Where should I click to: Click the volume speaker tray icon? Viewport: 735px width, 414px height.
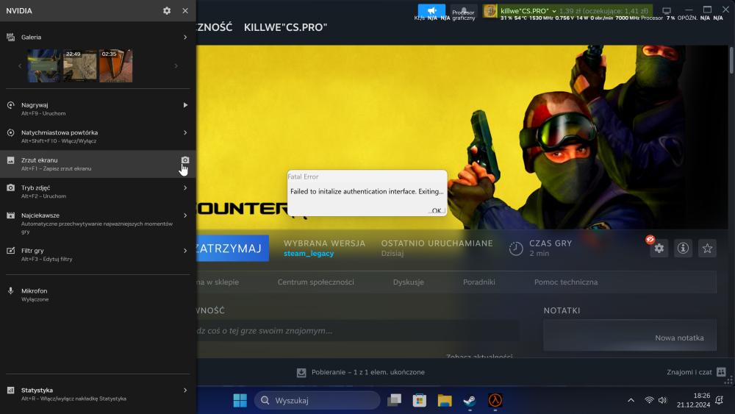coord(662,401)
